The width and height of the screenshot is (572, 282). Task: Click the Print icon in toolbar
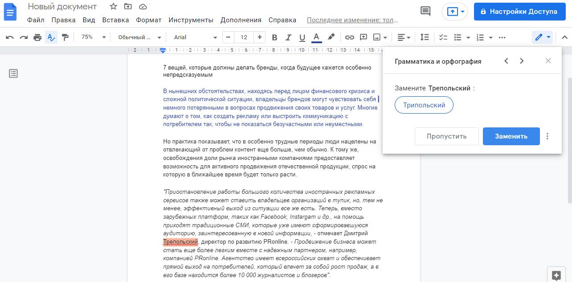pos(37,37)
